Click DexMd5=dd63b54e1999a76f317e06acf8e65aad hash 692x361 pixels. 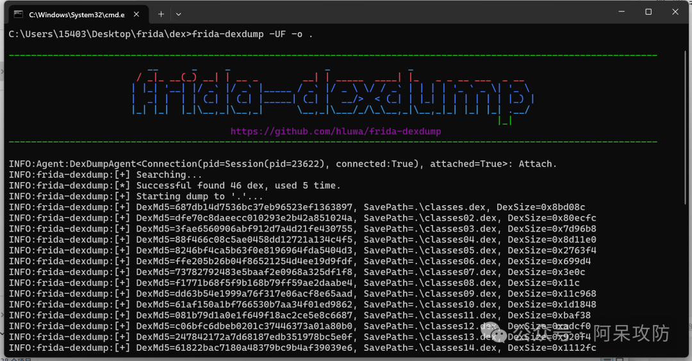[x=244, y=294]
